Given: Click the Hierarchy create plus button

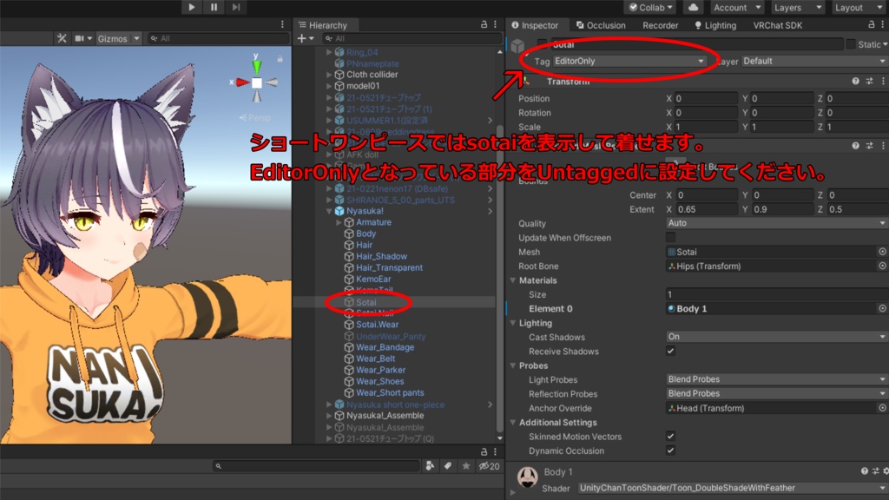Looking at the screenshot, I should pos(305,38).
